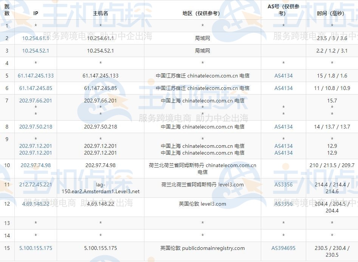The height and width of the screenshot is (262, 358).
Task: Open AS4134 link on hop 5
Action: point(283,76)
